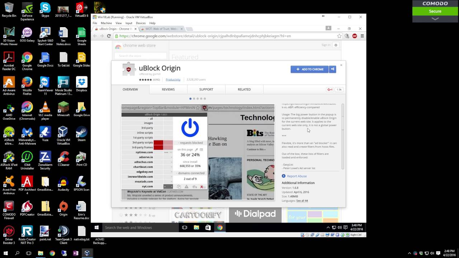Click the guest volume tray icon
The height and width of the screenshot is (258, 459).
pos(340,228)
